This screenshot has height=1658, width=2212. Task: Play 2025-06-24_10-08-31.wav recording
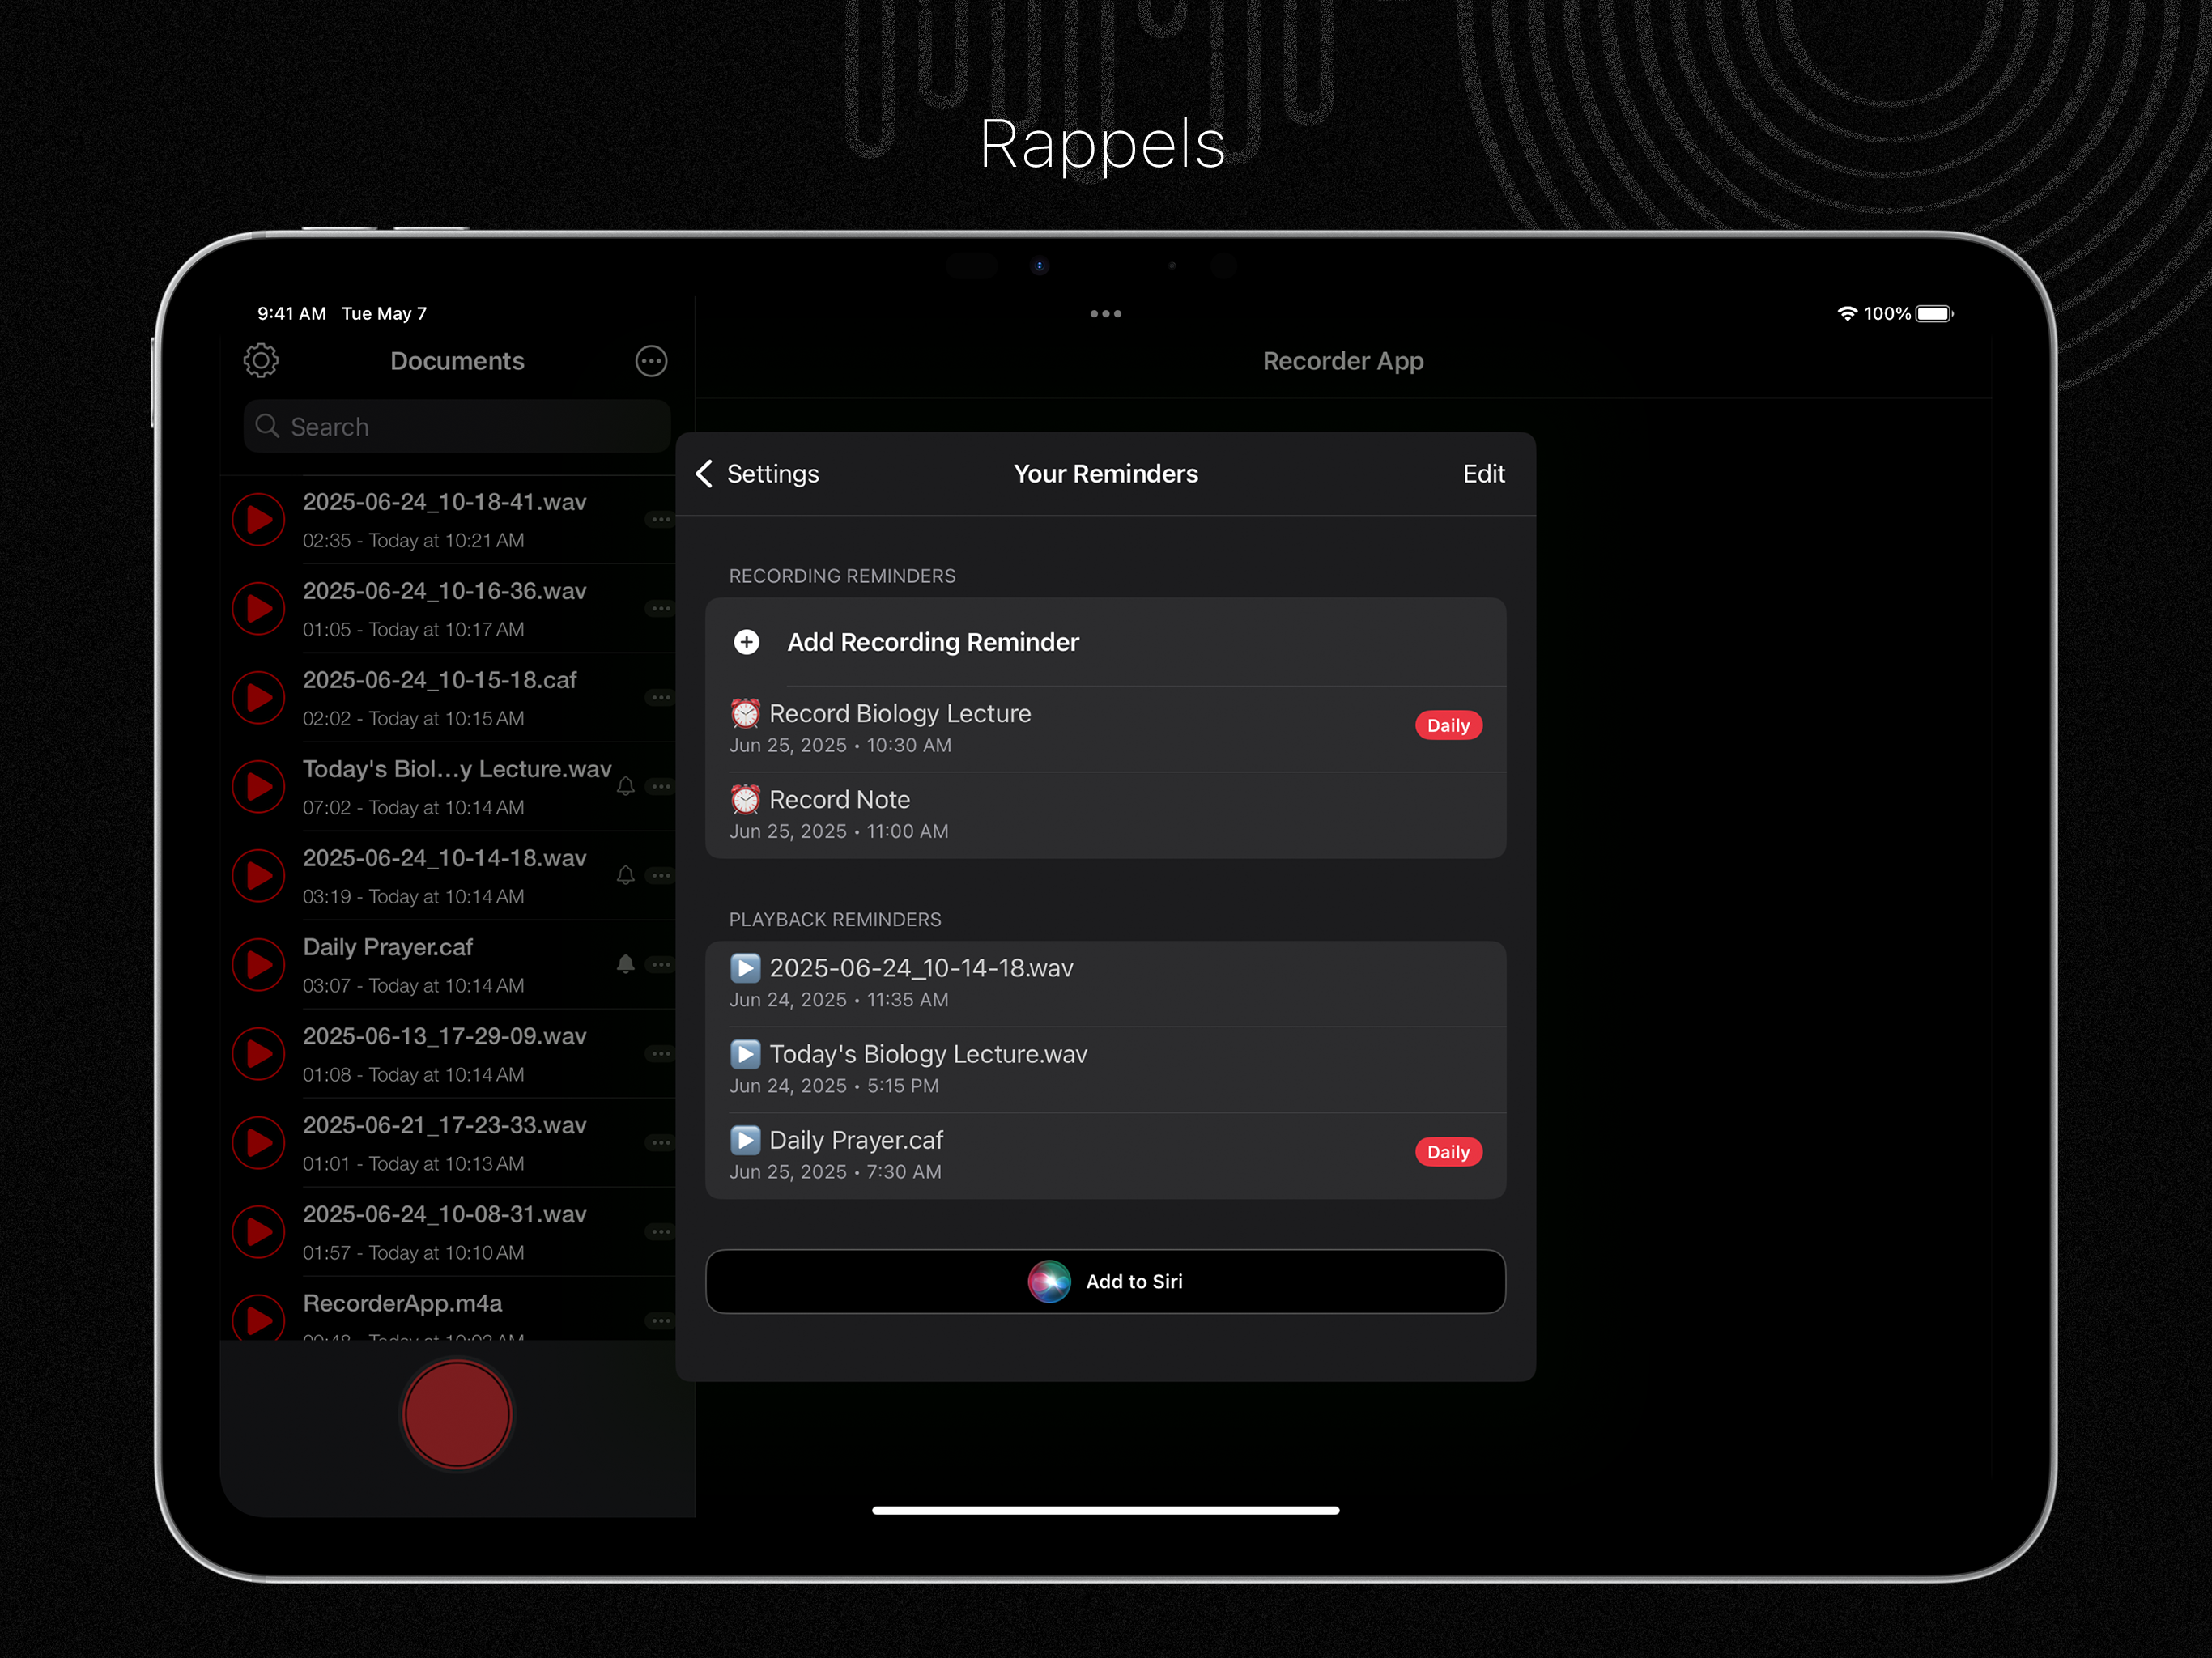(259, 1232)
